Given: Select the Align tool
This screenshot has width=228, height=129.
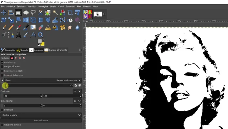Looking at the screenshot, I should pos(11,13).
